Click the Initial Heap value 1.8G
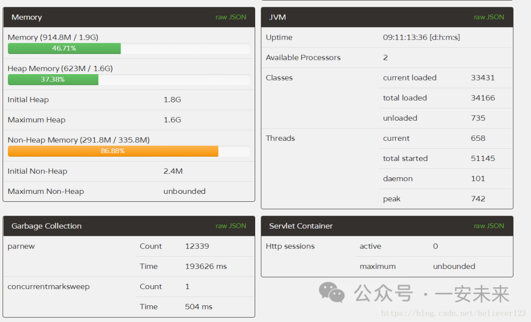The height and width of the screenshot is (322, 531). tap(172, 100)
